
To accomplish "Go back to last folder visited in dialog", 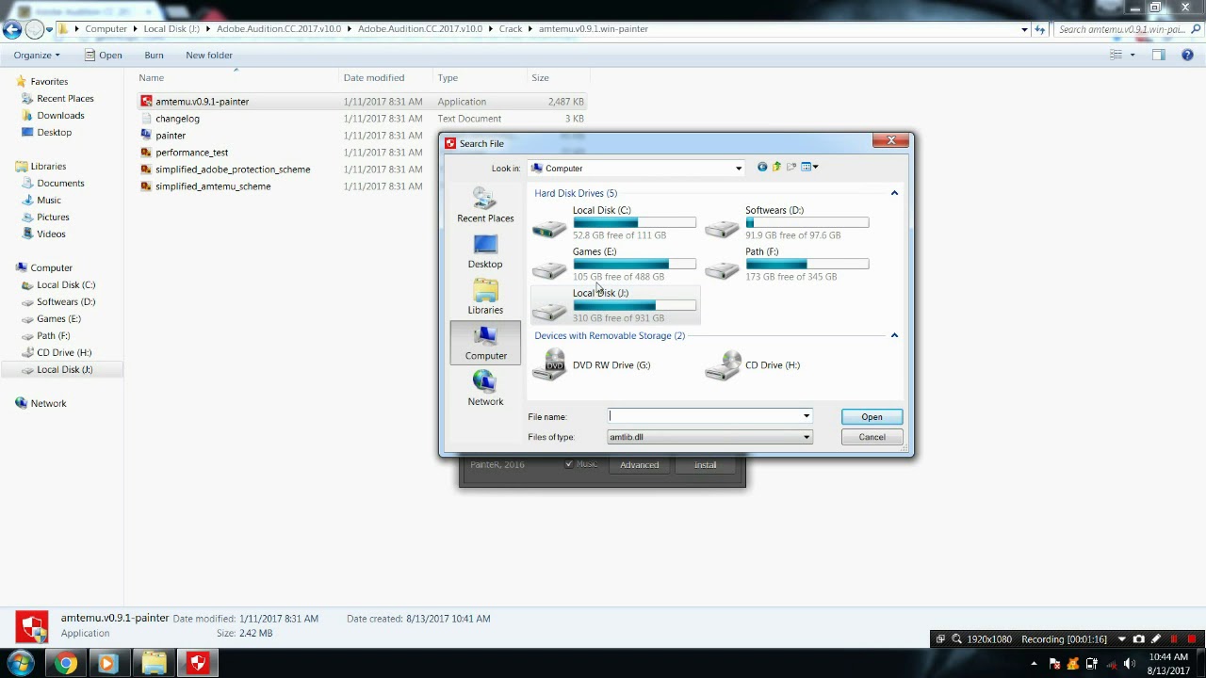I will point(762,168).
